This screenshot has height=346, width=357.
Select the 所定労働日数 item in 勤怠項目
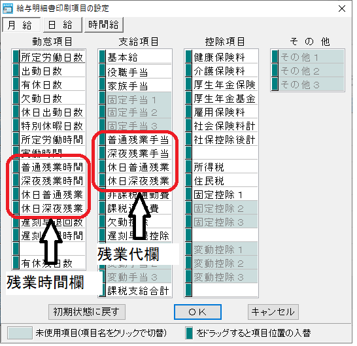coord(52,56)
